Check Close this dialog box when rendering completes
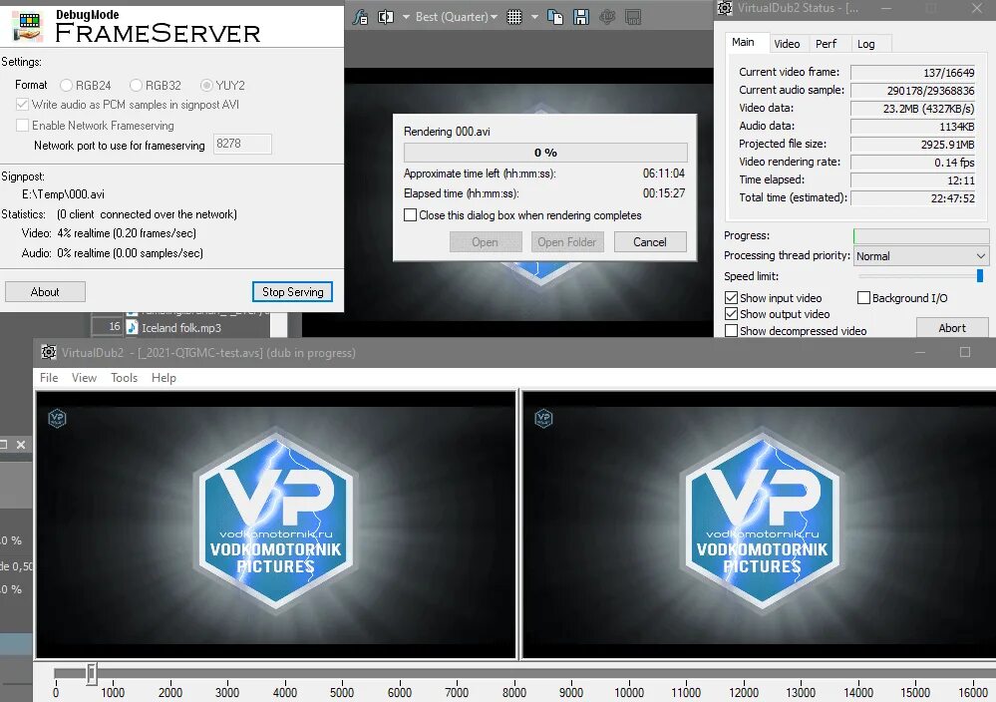Screen dimensions: 996x702 (x=411, y=215)
